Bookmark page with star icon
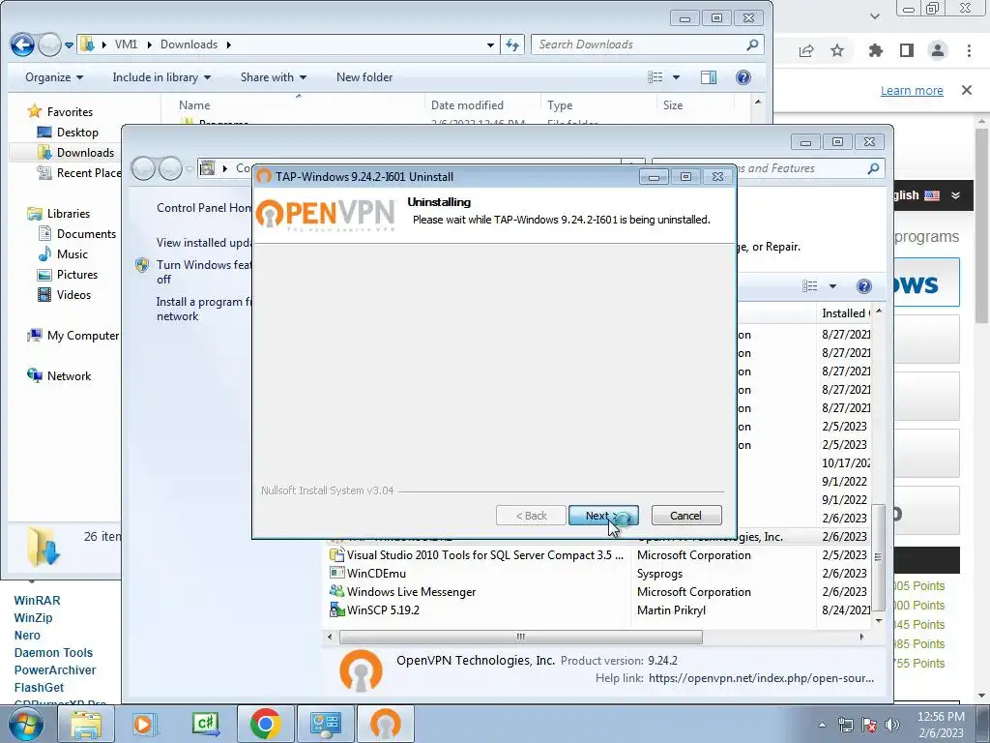 (837, 50)
